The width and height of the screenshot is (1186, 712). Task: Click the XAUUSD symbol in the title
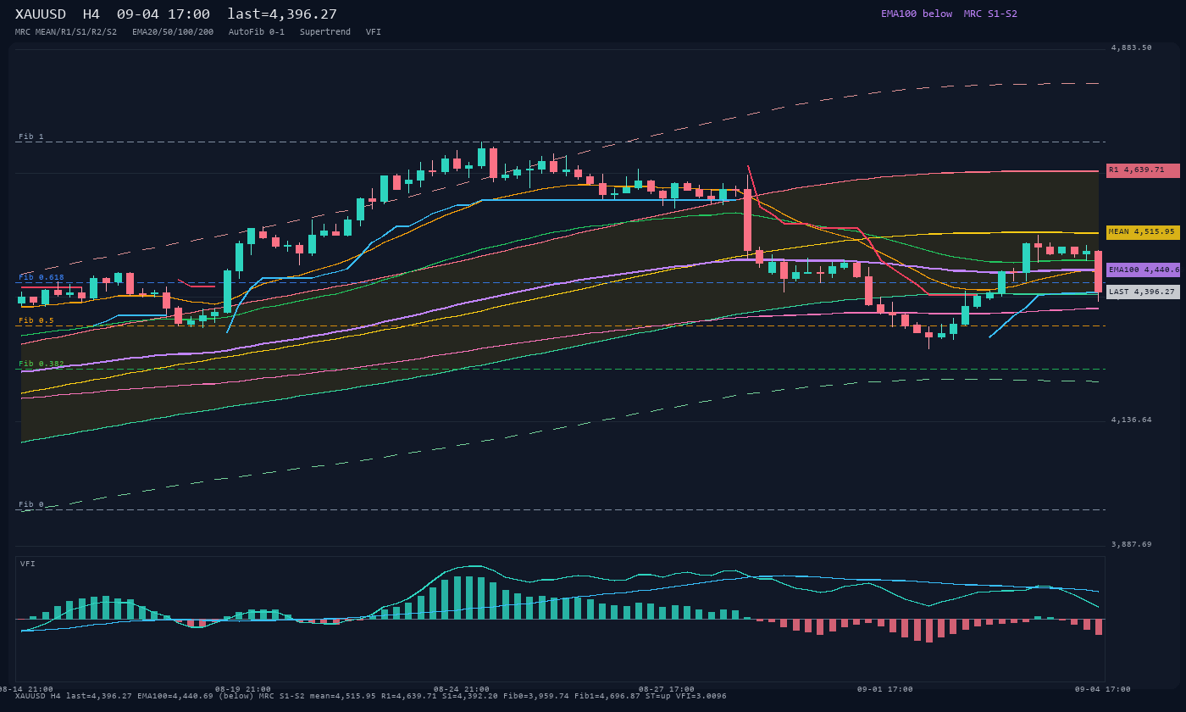click(x=41, y=14)
